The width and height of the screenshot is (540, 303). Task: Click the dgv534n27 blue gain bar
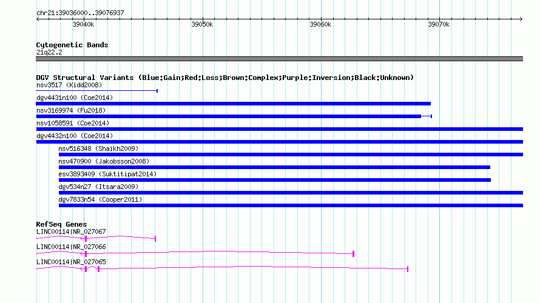[x=291, y=193]
